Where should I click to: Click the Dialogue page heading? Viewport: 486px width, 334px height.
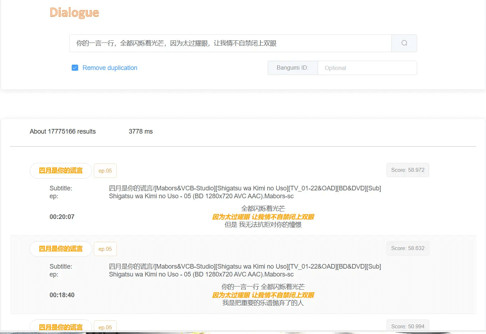(x=74, y=13)
